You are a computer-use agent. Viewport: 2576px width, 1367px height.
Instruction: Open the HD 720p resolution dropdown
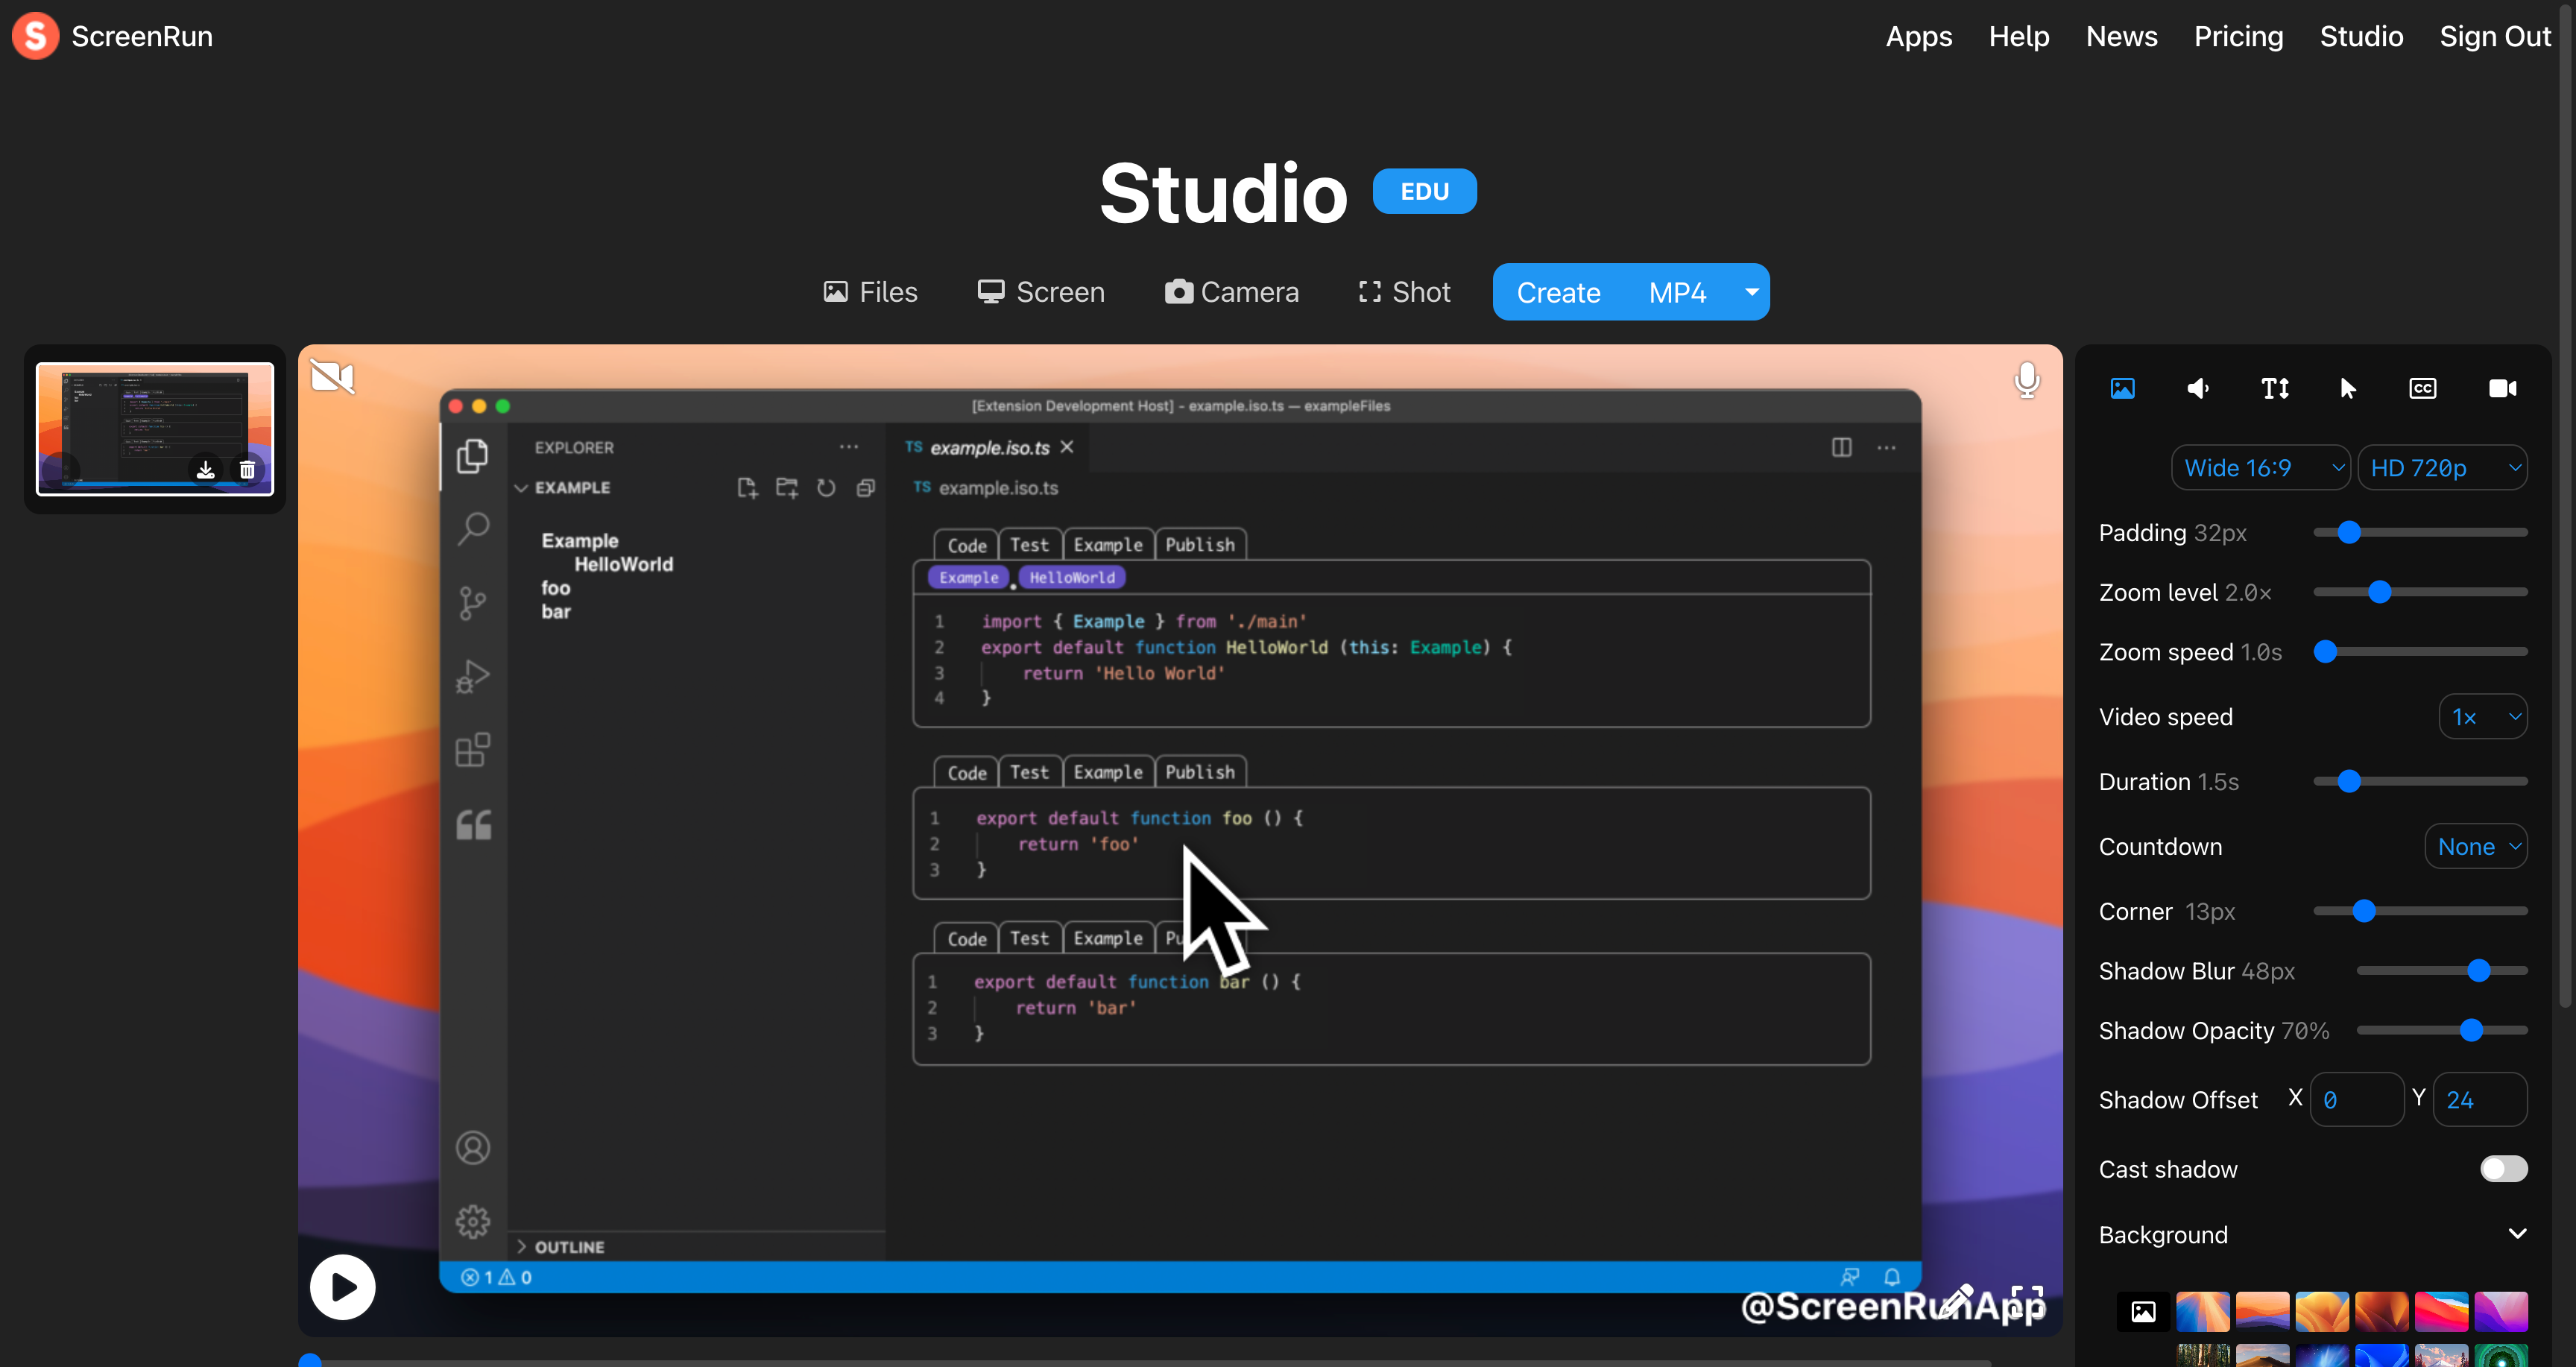click(2442, 468)
